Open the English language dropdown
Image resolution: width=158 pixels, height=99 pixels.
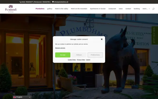(22, 97)
